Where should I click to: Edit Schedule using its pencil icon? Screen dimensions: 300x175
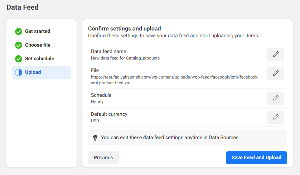pos(275,98)
